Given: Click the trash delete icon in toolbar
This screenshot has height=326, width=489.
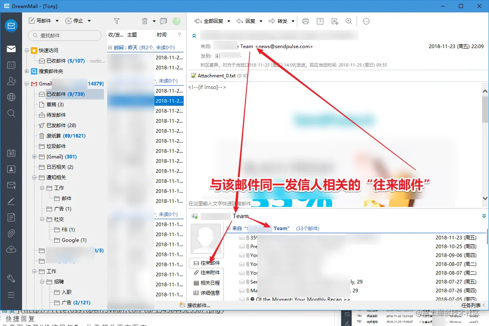Looking at the screenshot, I should point(145,21).
